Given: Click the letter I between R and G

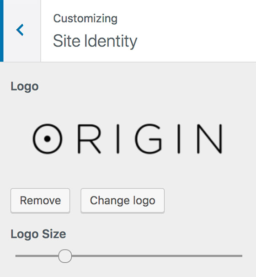Looking at the screenshot, I should tap(118, 138).
